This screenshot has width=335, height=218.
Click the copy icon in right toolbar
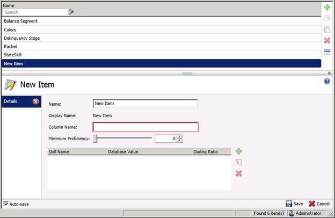pyautogui.click(x=326, y=18)
